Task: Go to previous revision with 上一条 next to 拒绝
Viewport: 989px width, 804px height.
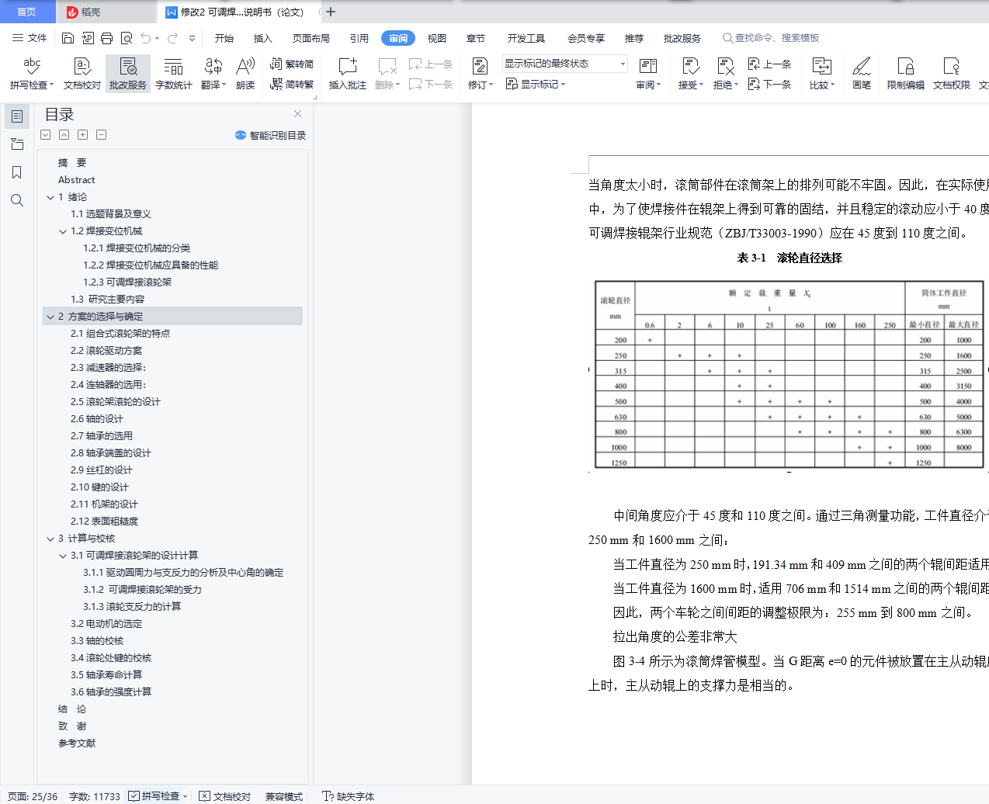Action: 770,64
